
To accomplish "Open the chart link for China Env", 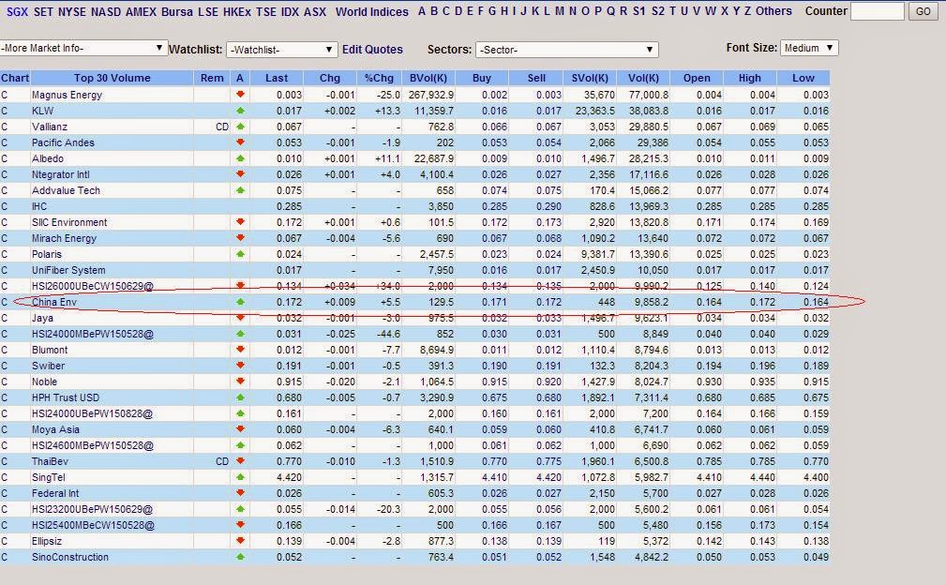I will (5, 302).
